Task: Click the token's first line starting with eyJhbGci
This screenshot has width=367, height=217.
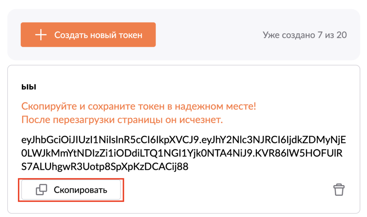Action: click(183, 140)
